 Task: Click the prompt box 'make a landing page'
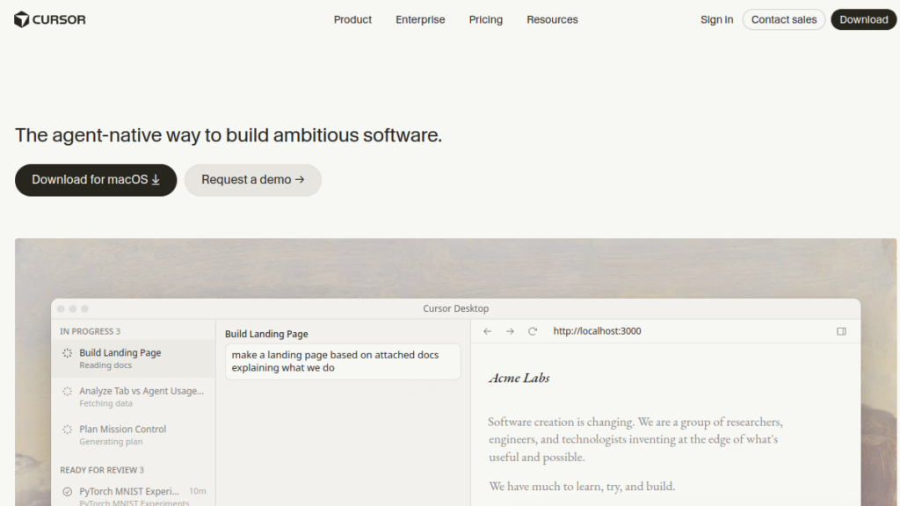tap(343, 361)
